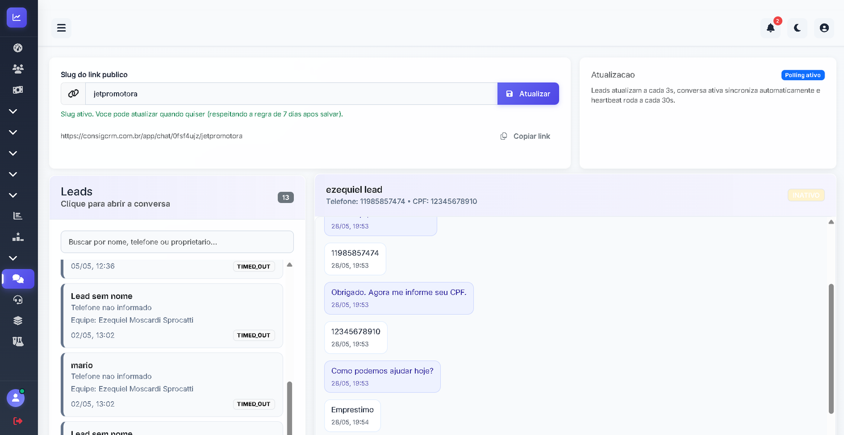Open the flask lab sidebar icon
Screen dimensions: 844x435
pos(18,342)
